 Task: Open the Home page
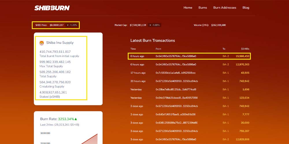188,7
